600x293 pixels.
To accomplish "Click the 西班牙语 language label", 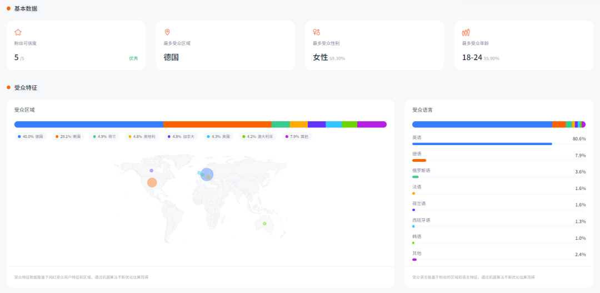I will pos(421,220).
